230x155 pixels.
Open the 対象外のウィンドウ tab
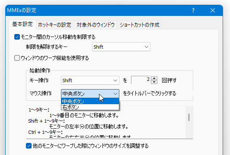point(96,25)
